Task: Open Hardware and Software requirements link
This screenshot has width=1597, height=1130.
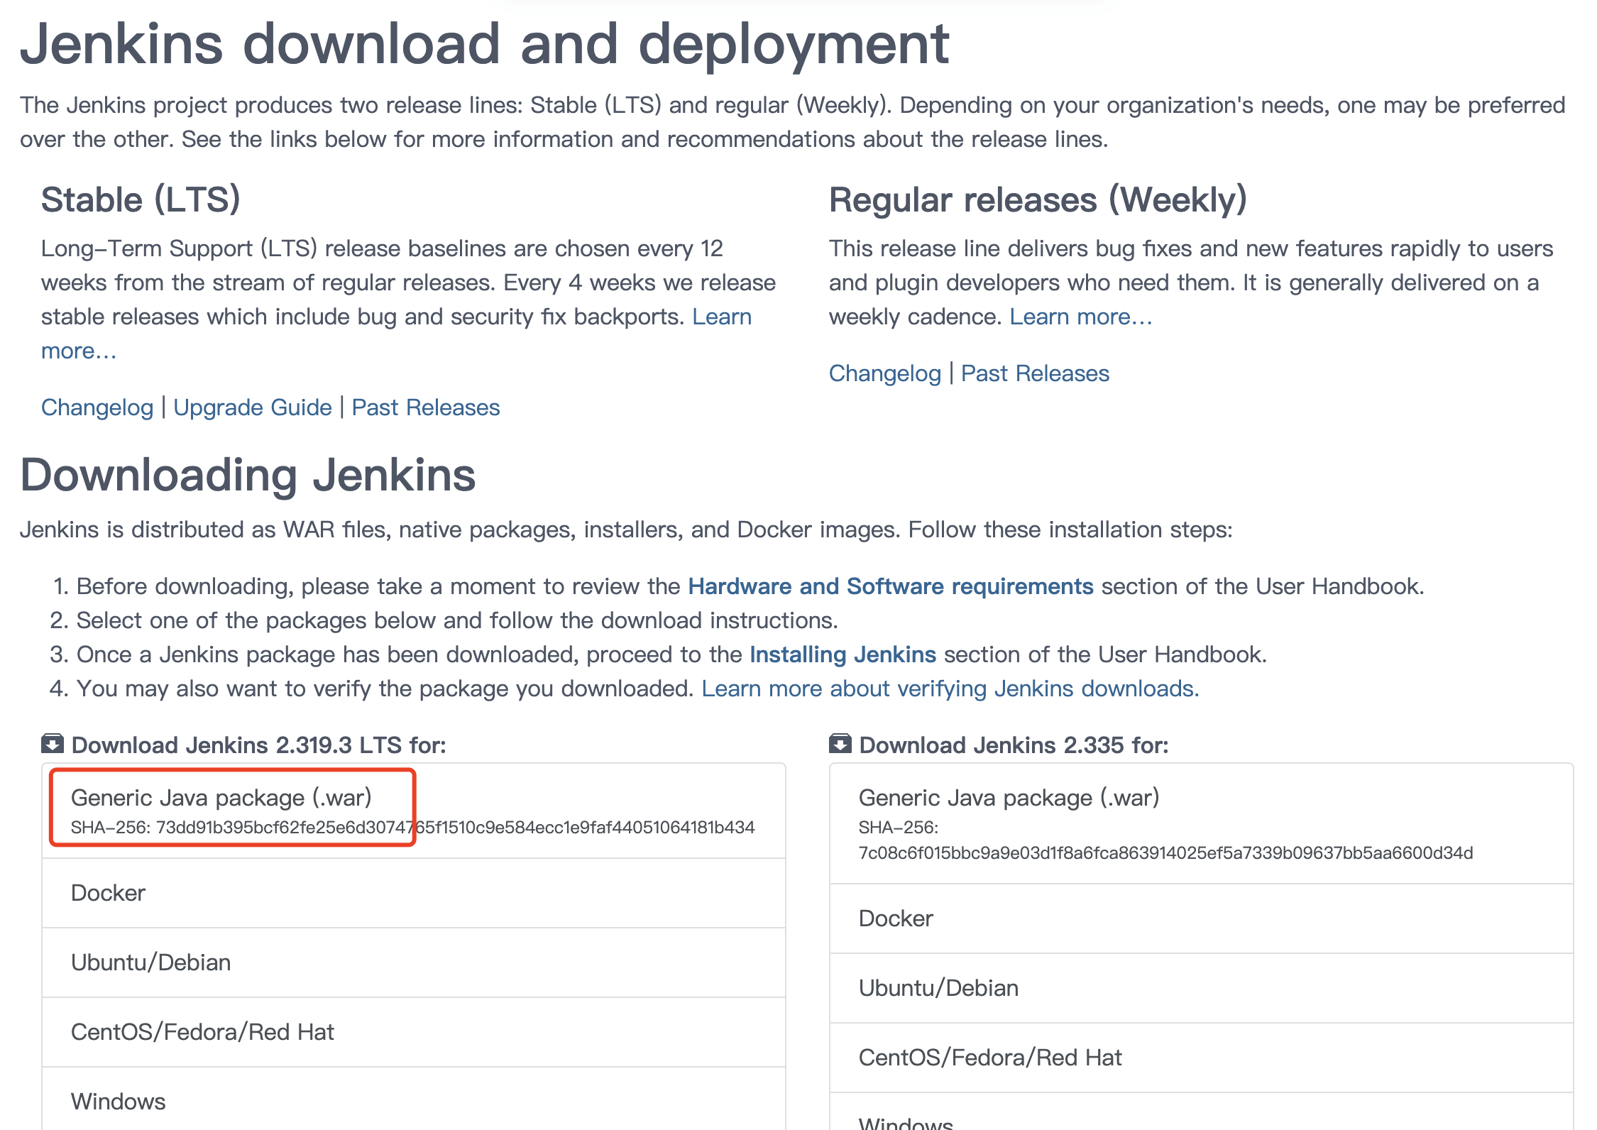Action: (891, 586)
